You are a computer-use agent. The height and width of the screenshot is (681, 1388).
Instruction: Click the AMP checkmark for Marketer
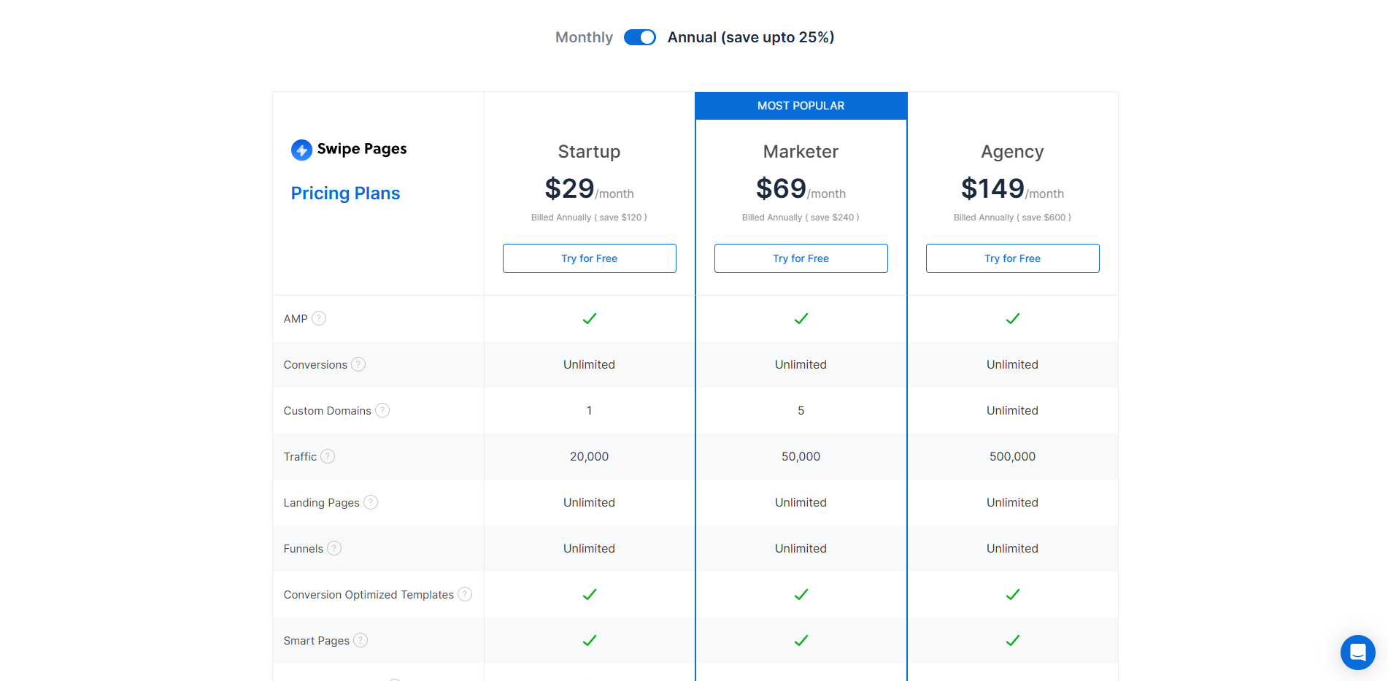click(801, 319)
